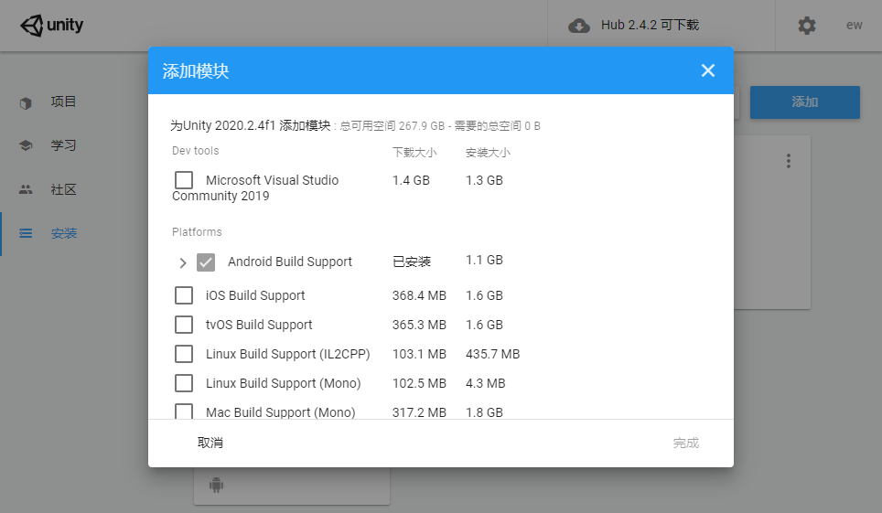Click the Hub 2.4.2 可下载 link

(x=650, y=26)
